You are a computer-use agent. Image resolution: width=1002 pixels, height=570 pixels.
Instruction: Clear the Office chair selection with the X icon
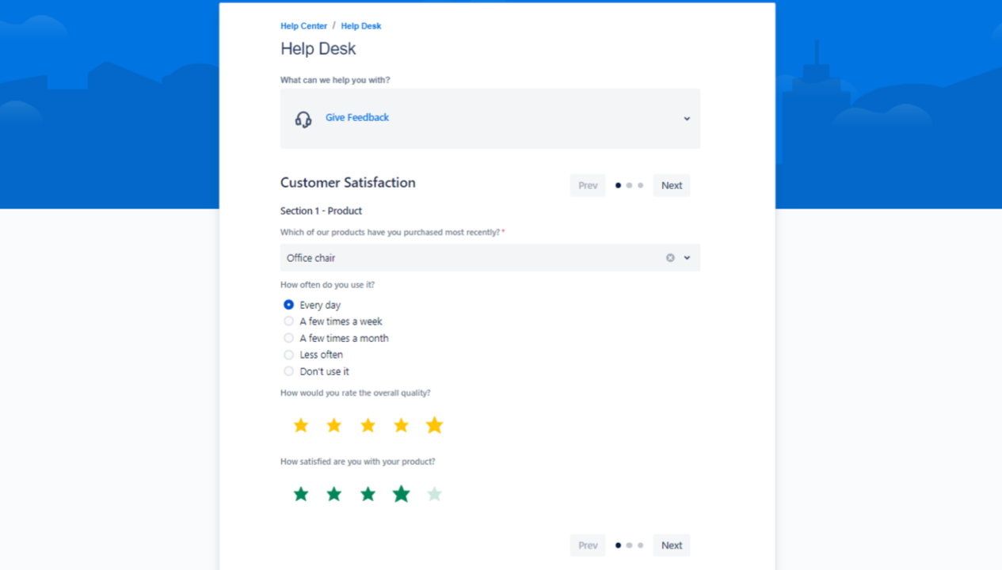pos(670,258)
